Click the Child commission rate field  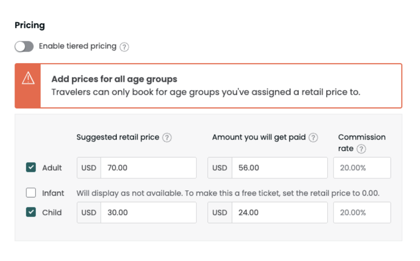(362, 213)
